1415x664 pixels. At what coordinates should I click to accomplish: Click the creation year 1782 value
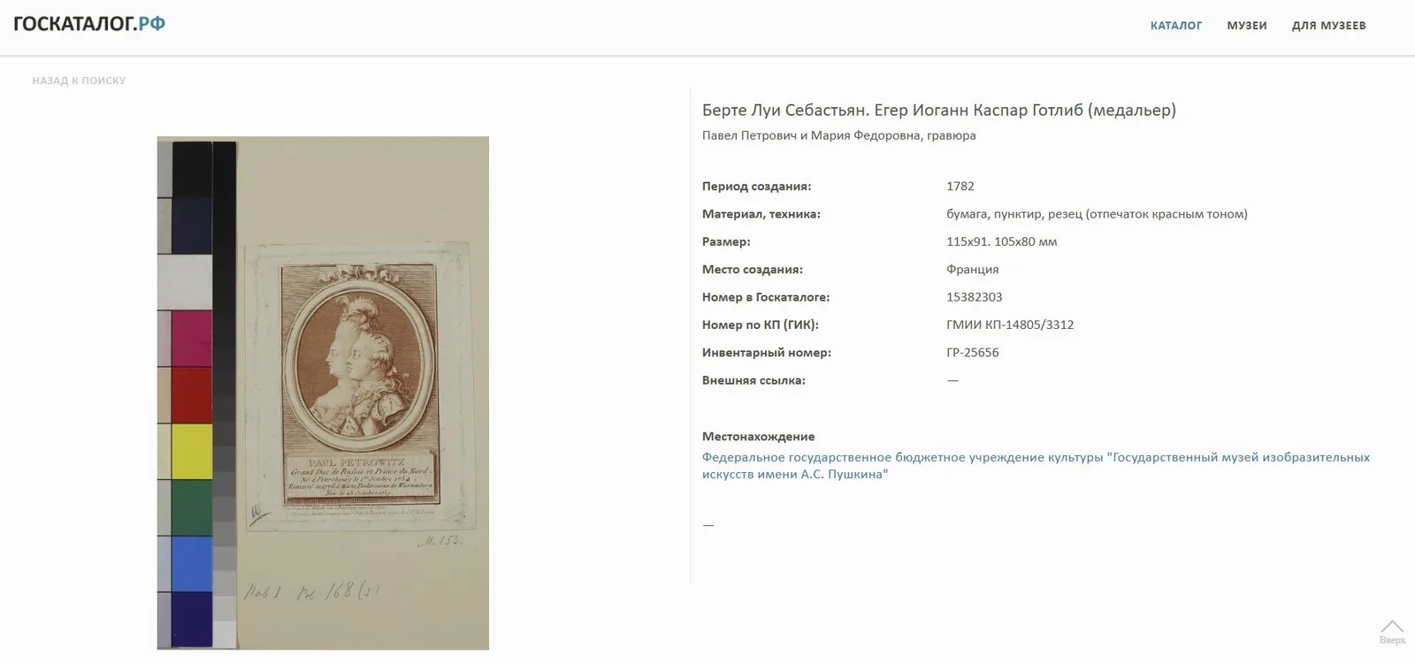(960, 187)
